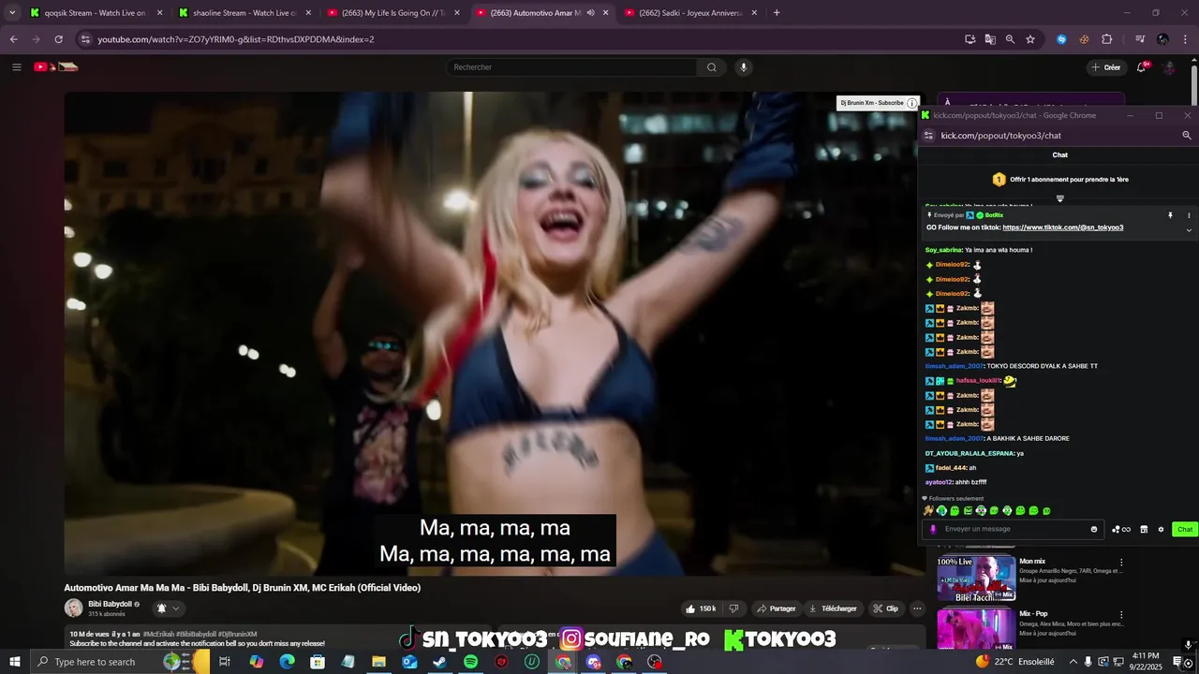Click the Télécharger button
The height and width of the screenshot is (674, 1199).
click(x=833, y=608)
